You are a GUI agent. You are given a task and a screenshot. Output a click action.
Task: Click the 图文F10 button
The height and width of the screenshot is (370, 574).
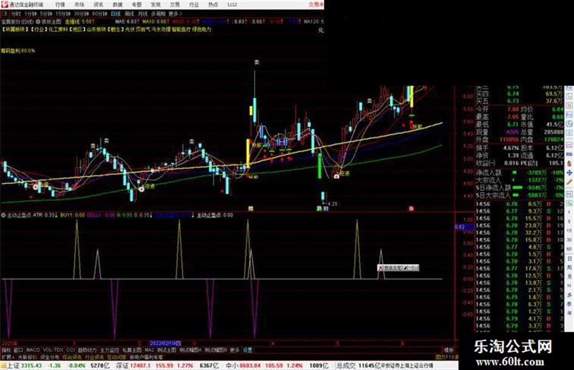click(x=446, y=357)
